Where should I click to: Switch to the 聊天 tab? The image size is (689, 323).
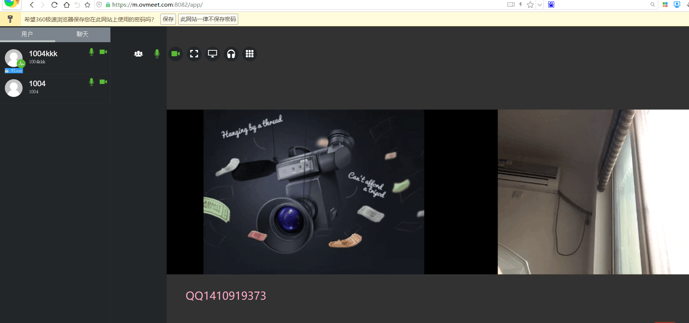point(83,34)
